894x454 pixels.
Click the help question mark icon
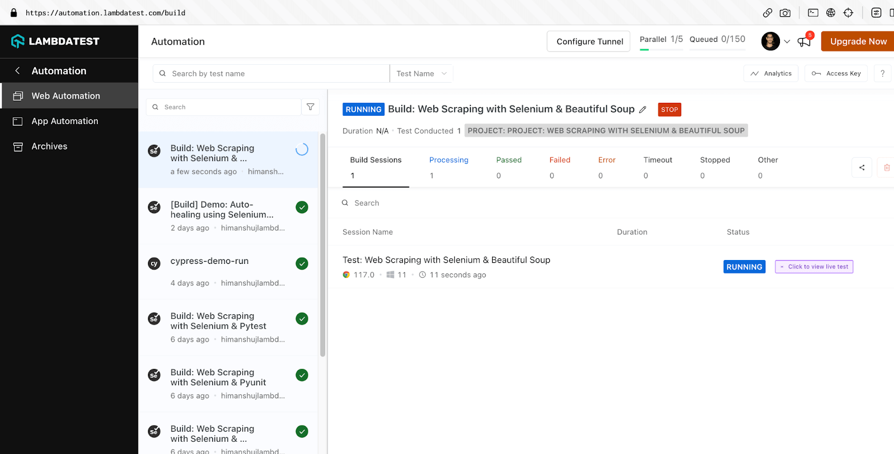coord(882,73)
